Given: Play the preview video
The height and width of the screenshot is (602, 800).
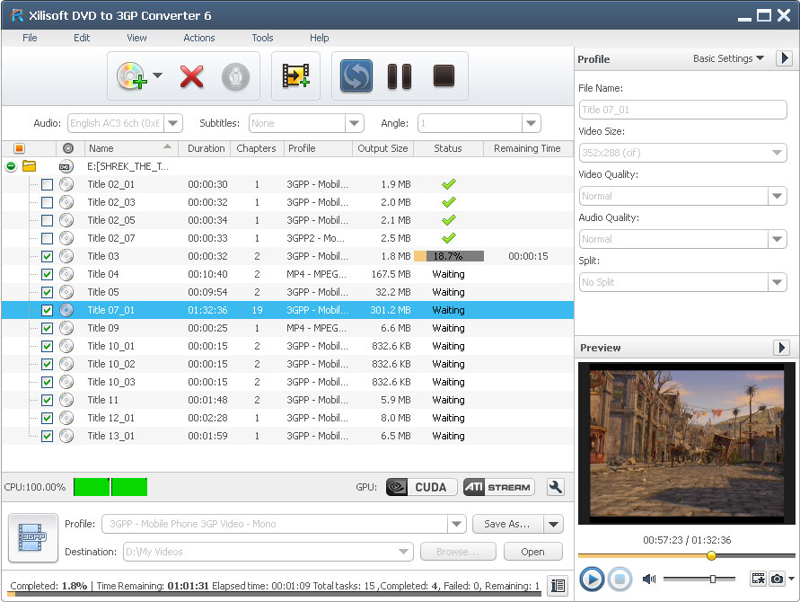Looking at the screenshot, I should 592,580.
